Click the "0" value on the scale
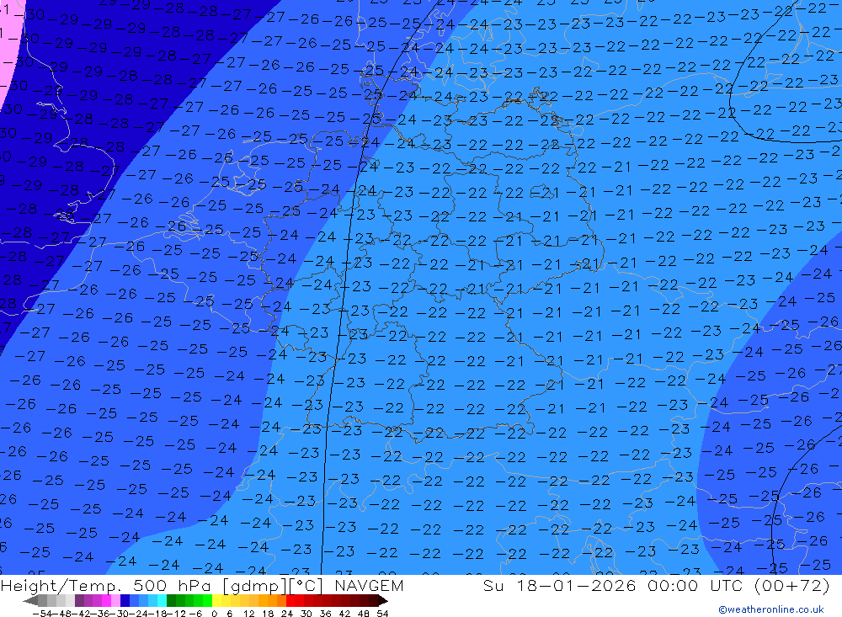Screen dimensions: 842x617 click(214, 614)
